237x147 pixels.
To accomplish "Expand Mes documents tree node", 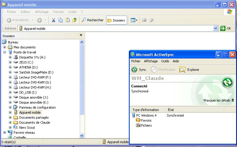I will pos(4,47).
